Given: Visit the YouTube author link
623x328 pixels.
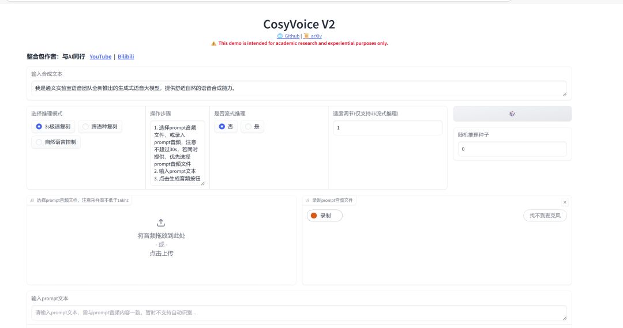Looking at the screenshot, I should point(100,57).
